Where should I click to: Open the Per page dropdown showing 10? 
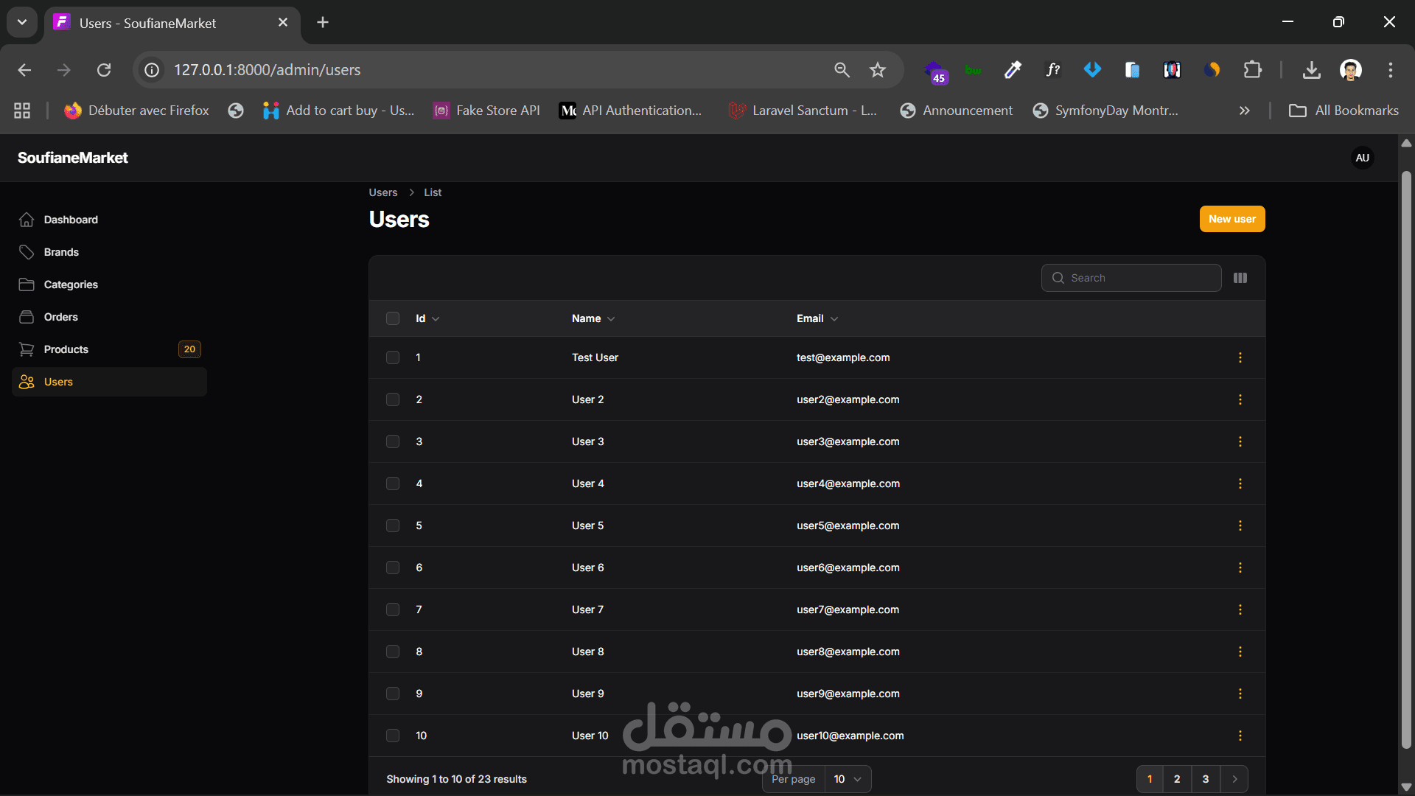[x=848, y=779]
